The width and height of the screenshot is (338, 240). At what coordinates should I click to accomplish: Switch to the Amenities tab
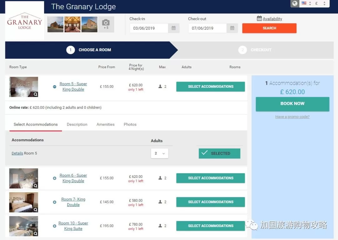(x=105, y=124)
